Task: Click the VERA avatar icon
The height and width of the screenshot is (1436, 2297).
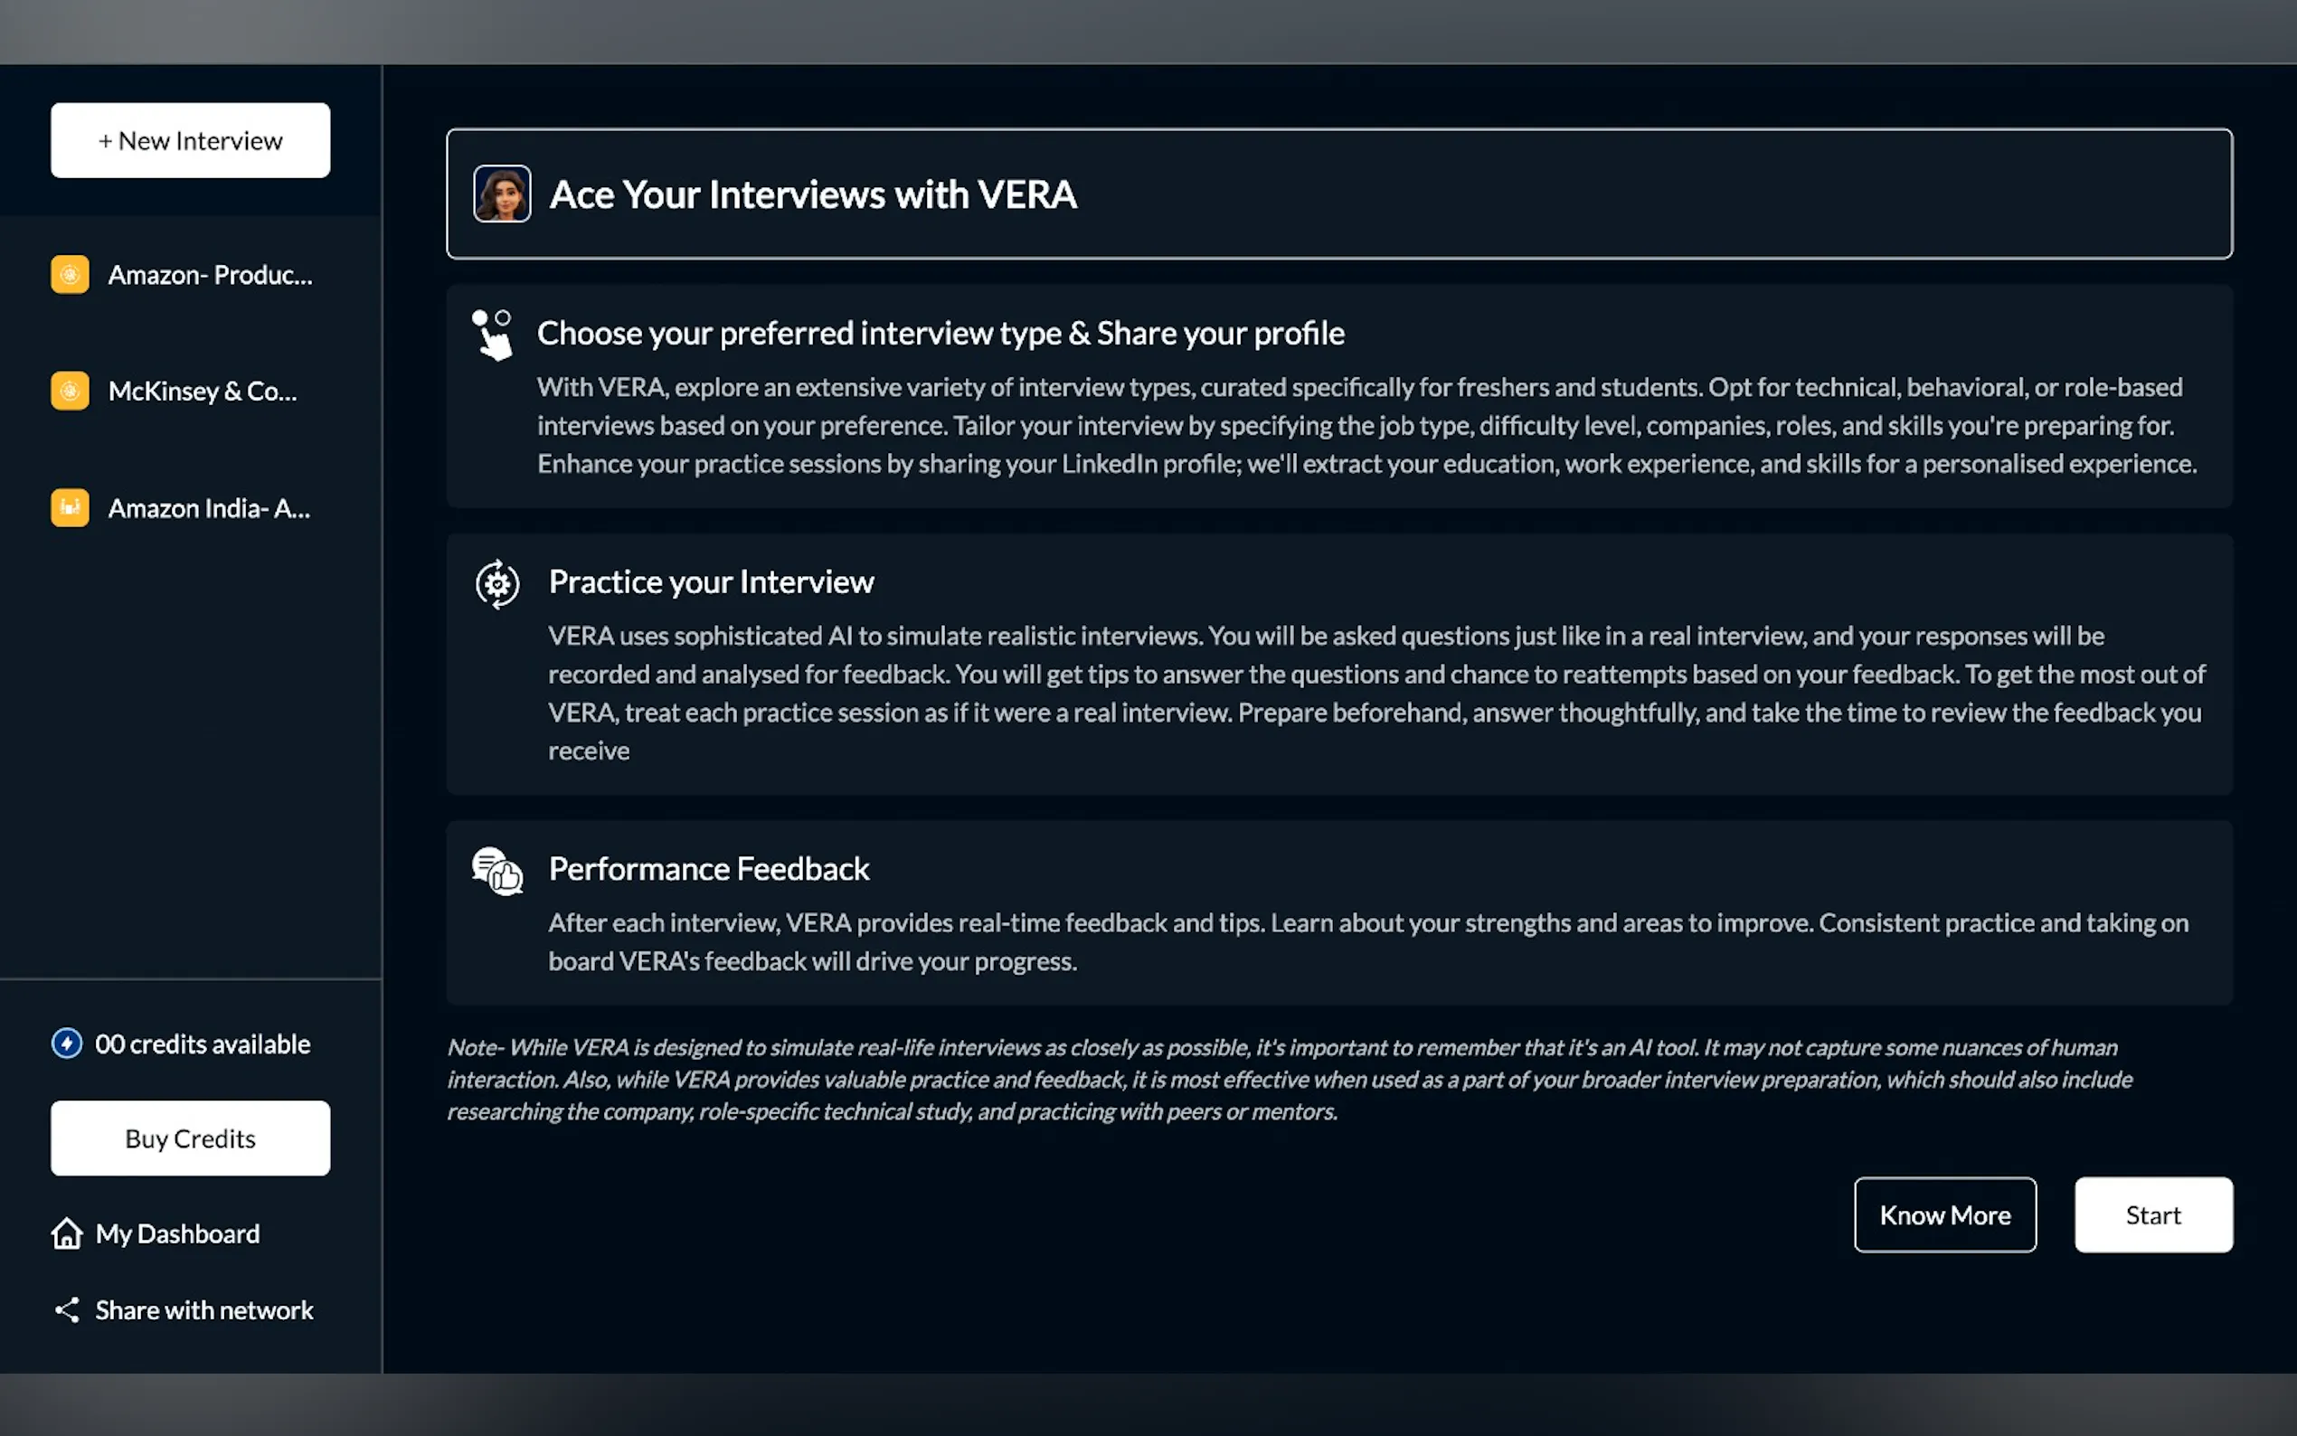Action: [x=501, y=194]
